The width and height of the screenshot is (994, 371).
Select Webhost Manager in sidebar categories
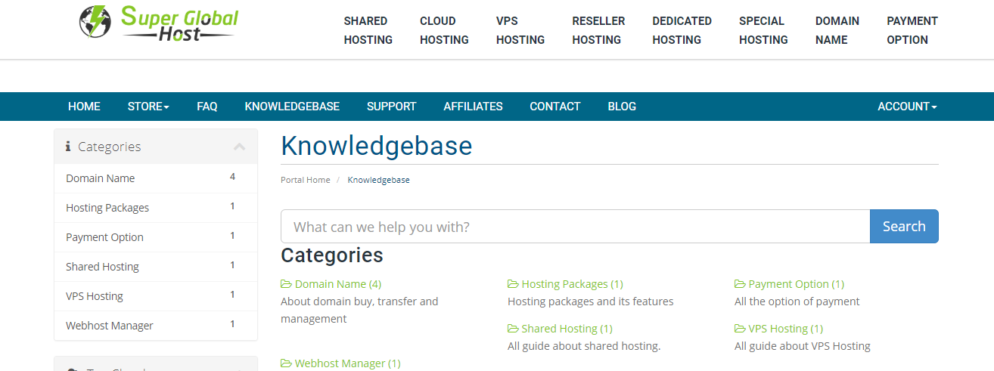[x=110, y=326]
